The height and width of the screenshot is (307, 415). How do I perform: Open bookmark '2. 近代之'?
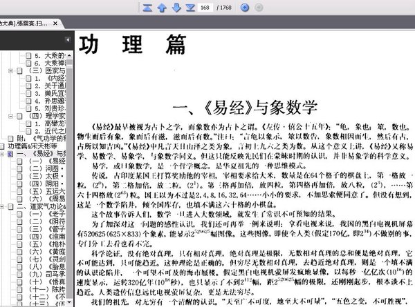click(x=50, y=131)
